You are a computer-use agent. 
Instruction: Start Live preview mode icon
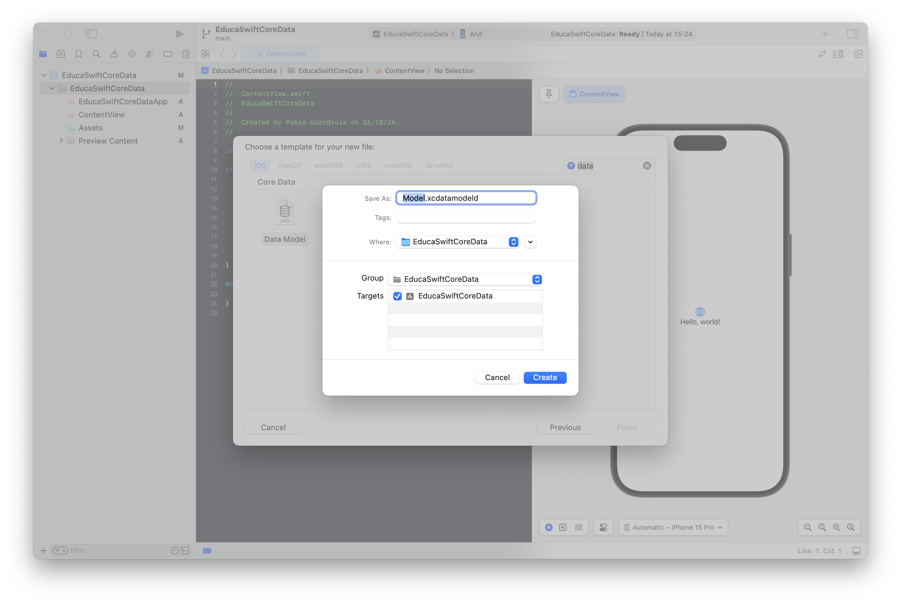point(549,527)
